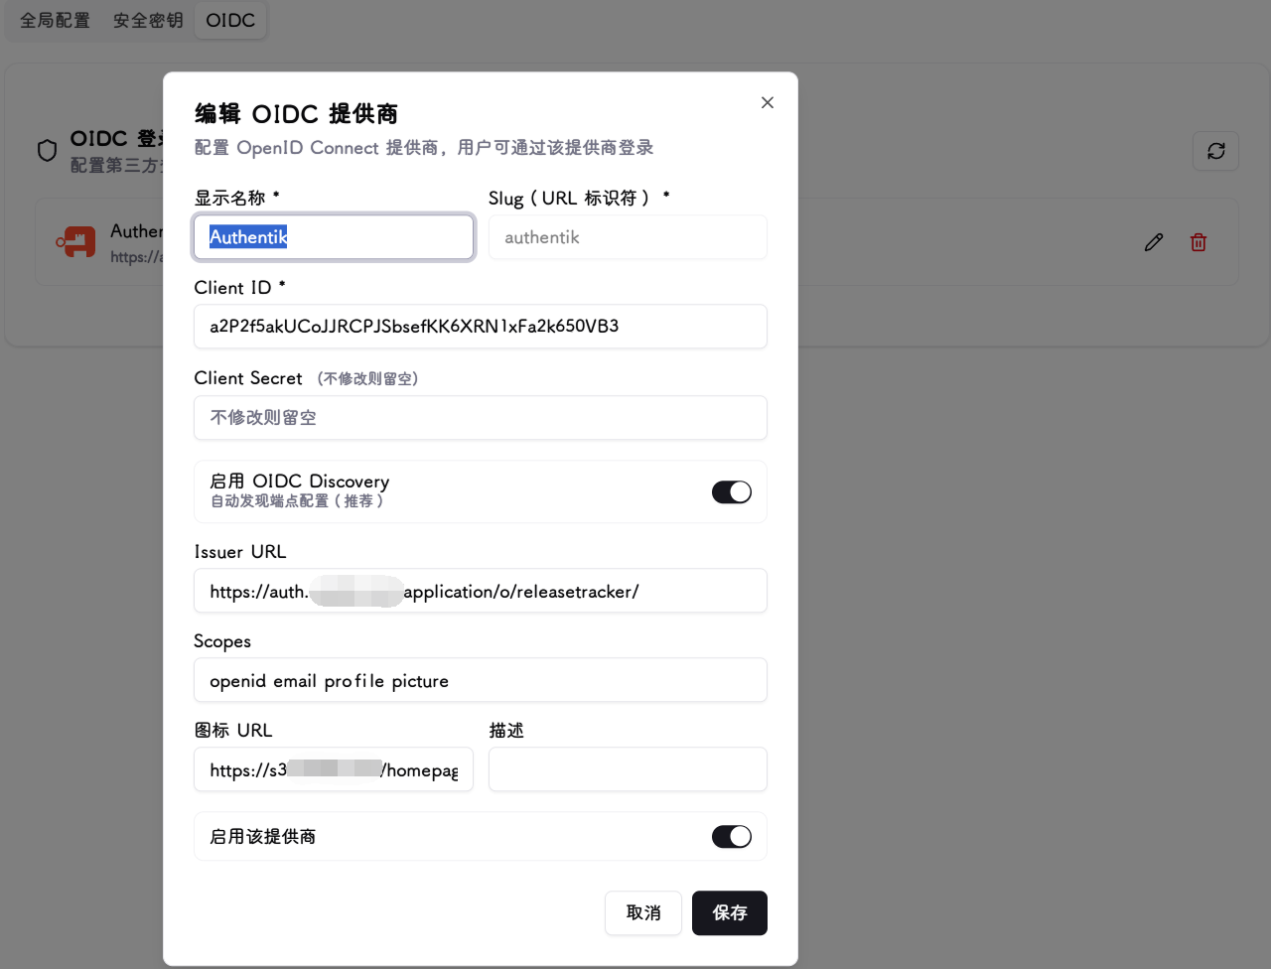Click the Client Secret input field

point(481,418)
